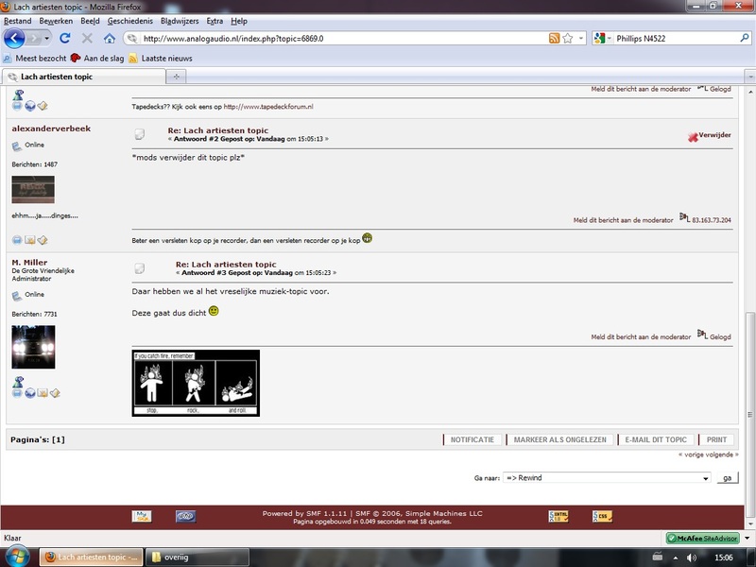The image size is (756, 567).
Task: Expand the 'Ga naar' Rewind dropdown
Action: [703, 478]
